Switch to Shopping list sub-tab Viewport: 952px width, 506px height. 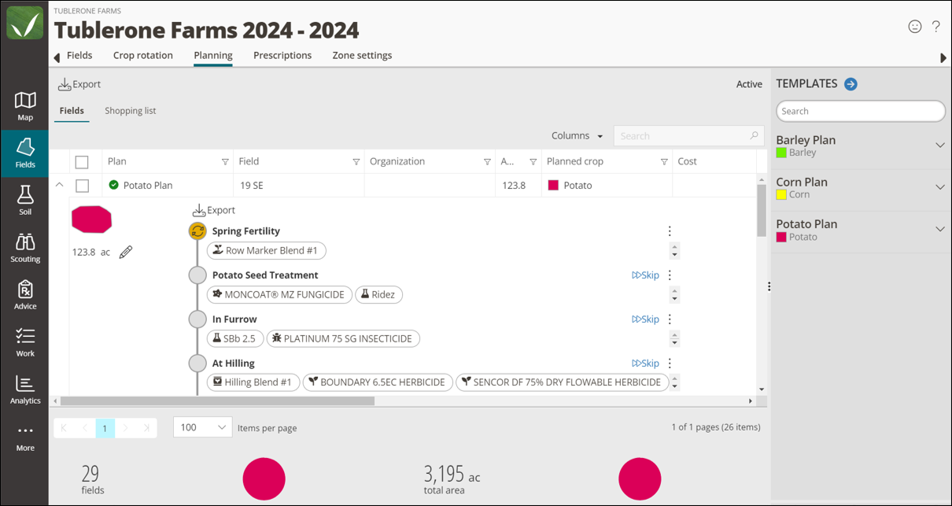[131, 111]
